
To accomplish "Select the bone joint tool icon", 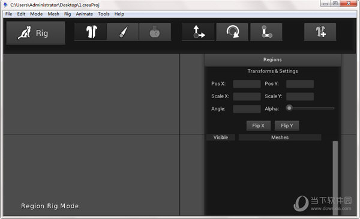I will tap(266, 32).
